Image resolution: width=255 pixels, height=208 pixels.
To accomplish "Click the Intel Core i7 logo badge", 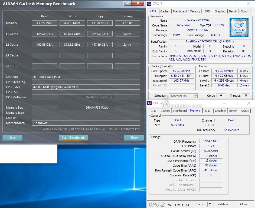I will (x=239, y=28).
